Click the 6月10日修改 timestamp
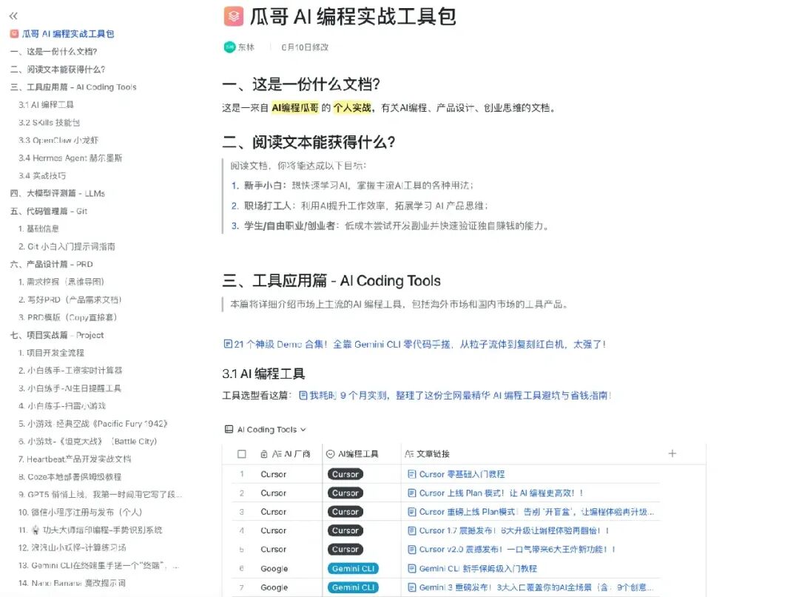 305,47
